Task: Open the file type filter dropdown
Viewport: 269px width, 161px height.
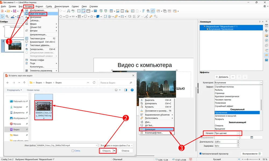Action: [132, 145]
